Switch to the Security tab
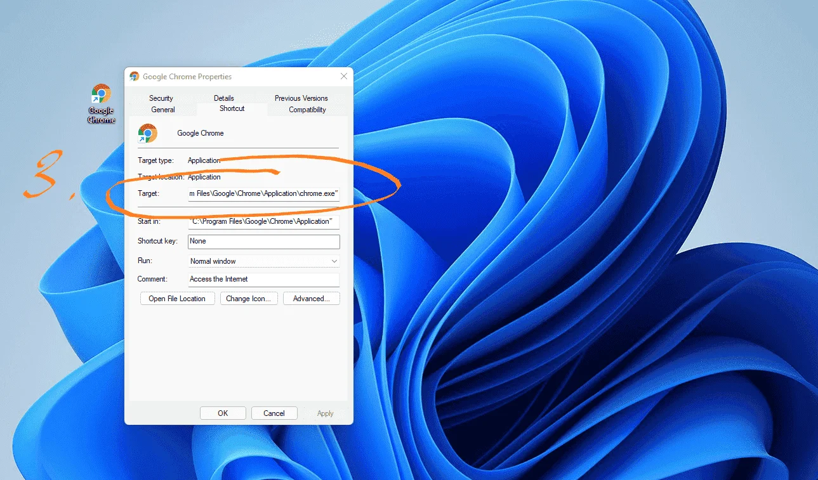Screen dimensions: 818x480 point(161,98)
